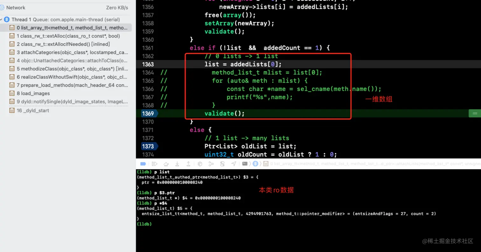This screenshot has width=481, height=252.
Task: Select frame 3 attachCategories
Action: coord(66,52)
